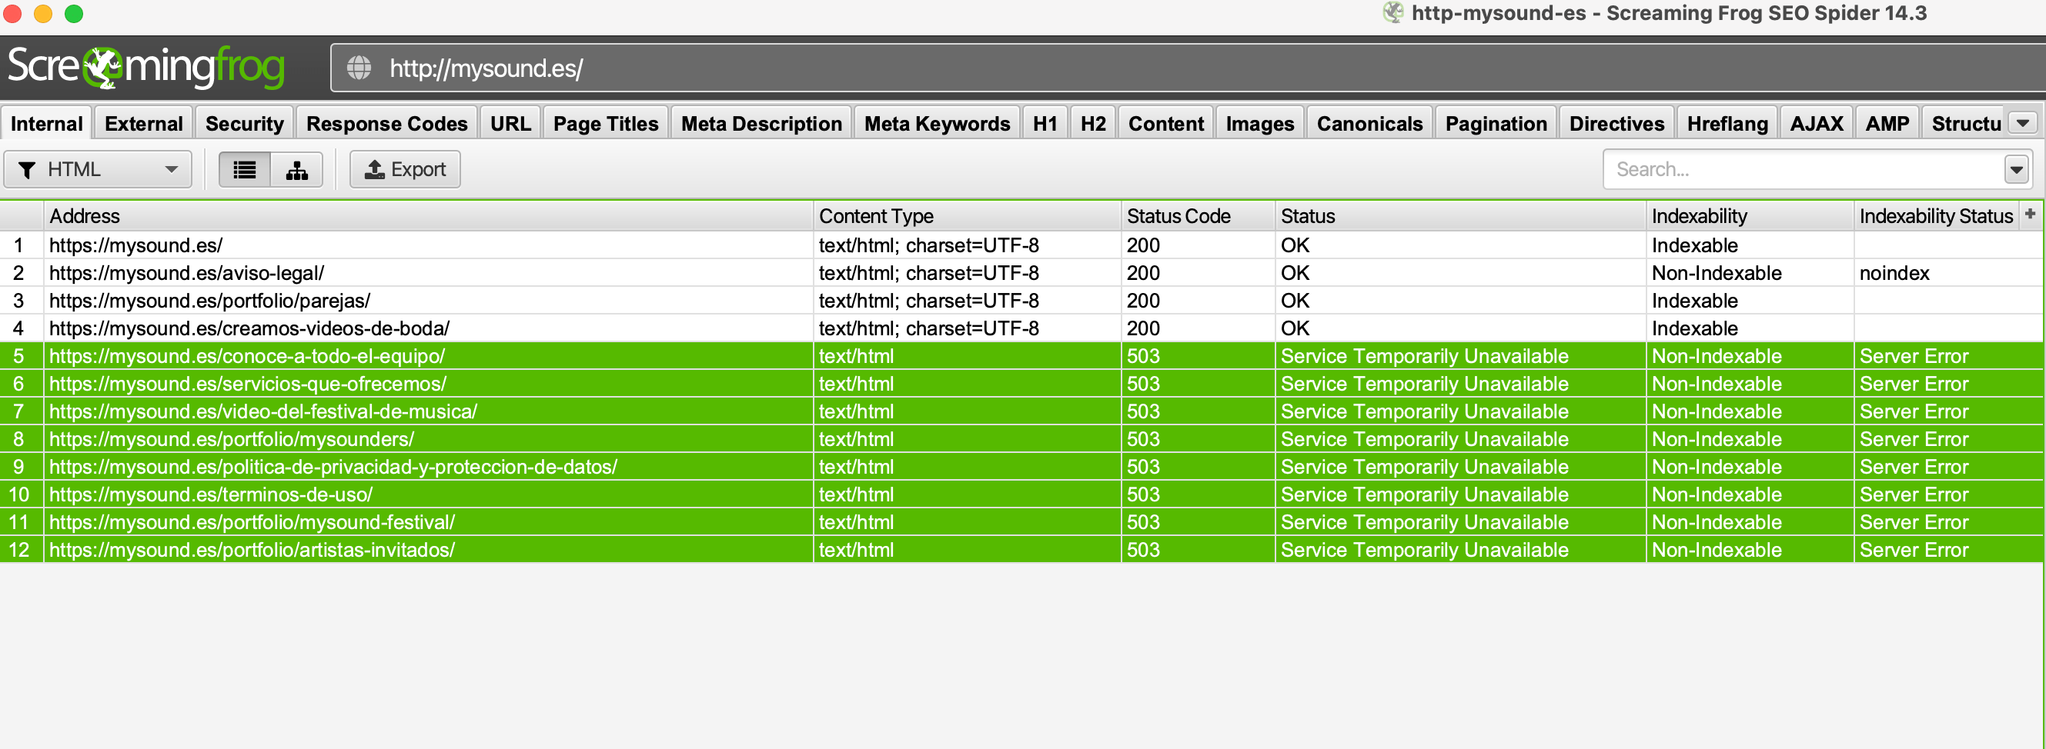Select the video-del-festival-de-musica URL row
This screenshot has width=2046, height=749.
[x=1021, y=411]
